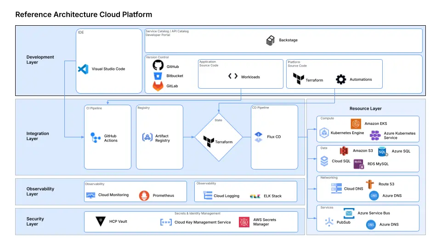
Task: Select the Flux CD icon
Action: pyautogui.click(x=258, y=136)
